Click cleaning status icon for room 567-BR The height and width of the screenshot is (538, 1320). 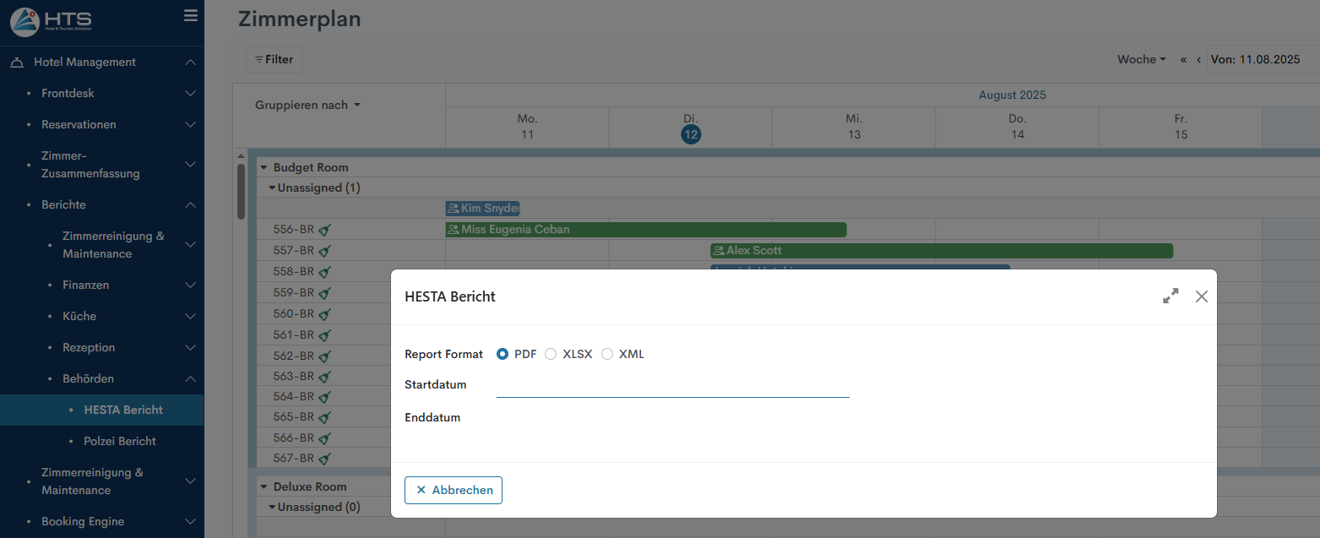click(x=324, y=459)
